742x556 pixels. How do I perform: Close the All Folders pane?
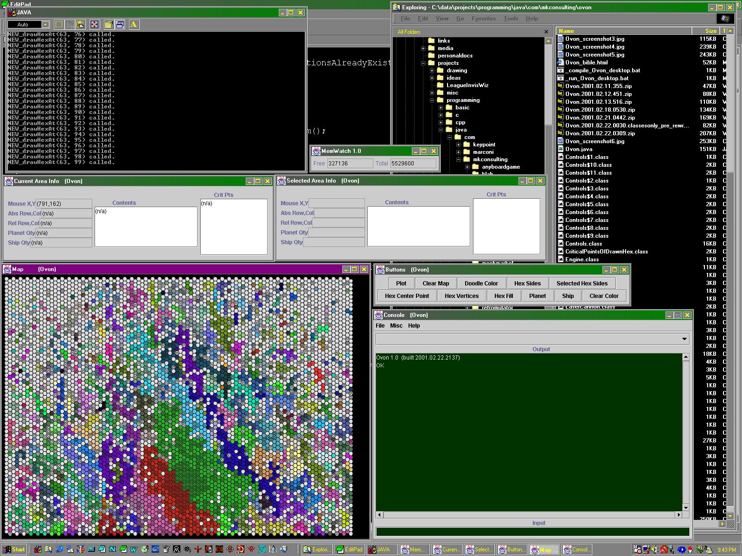(x=546, y=32)
